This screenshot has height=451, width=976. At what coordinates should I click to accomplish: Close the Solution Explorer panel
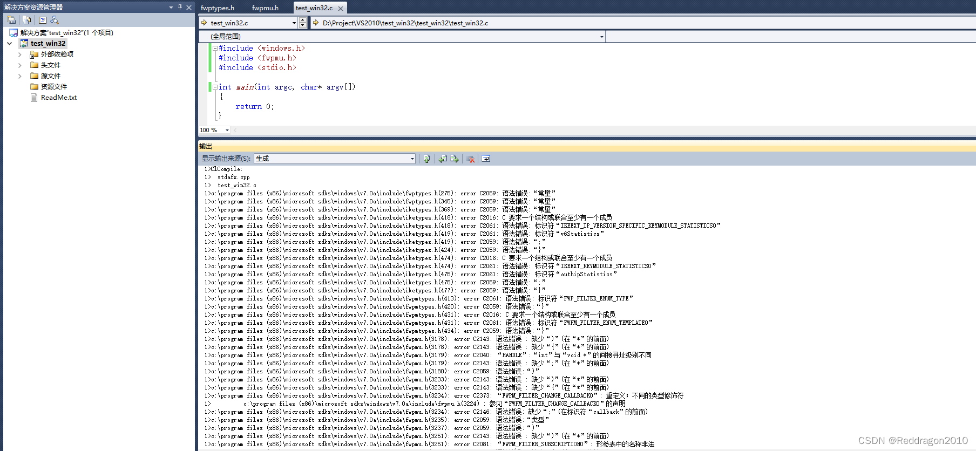[189, 7]
